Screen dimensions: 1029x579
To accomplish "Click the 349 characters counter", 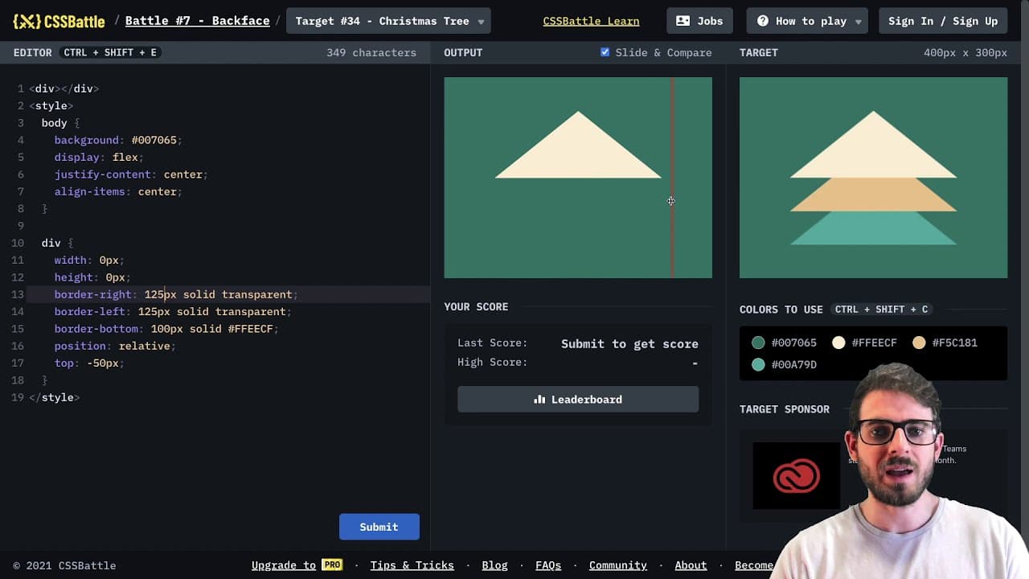I will point(371,52).
